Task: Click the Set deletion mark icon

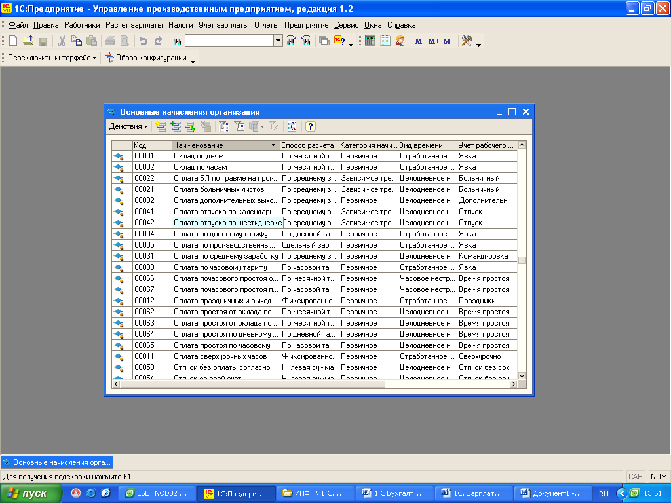Action: pos(205,126)
